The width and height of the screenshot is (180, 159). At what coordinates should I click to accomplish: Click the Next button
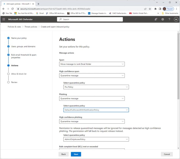[76, 154]
